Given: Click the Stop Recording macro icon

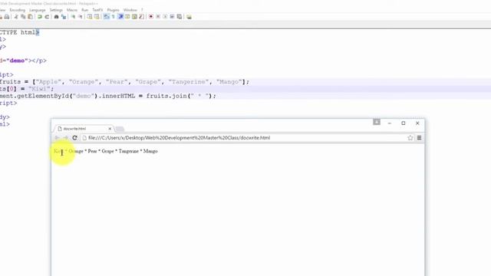Looking at the screenshot, I should (158, 17).
